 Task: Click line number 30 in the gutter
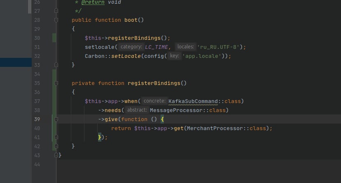37,38
